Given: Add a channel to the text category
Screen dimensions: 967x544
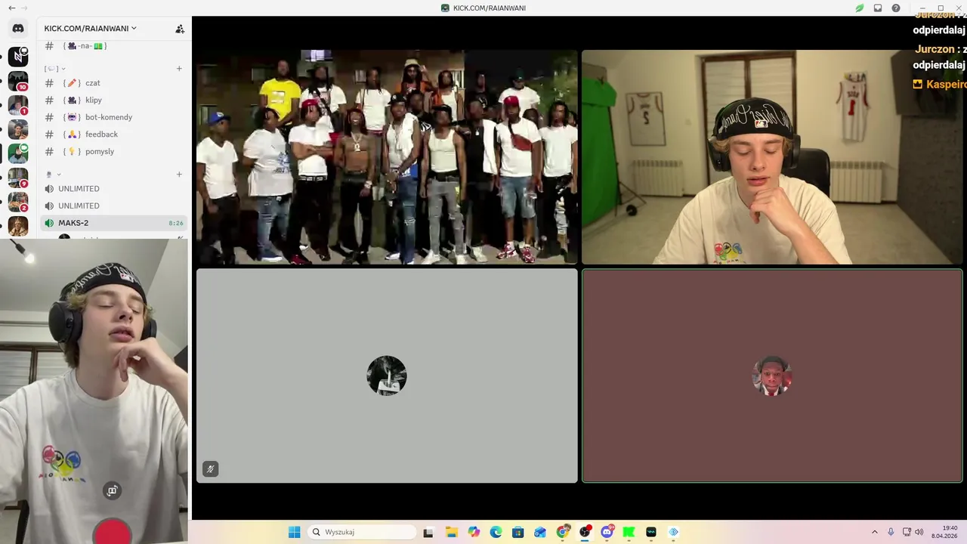Looking at the screenshot, I should click(x=179, y=69).
